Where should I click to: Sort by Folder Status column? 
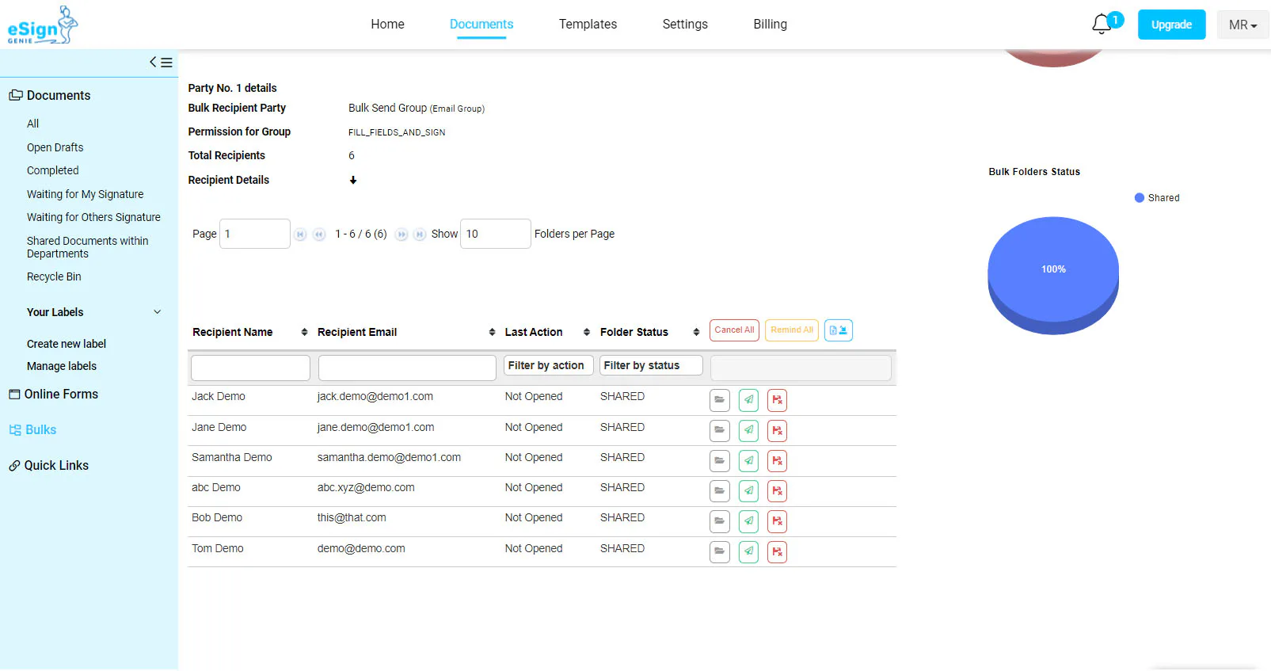pyautogui.click(x=696, y=333)
